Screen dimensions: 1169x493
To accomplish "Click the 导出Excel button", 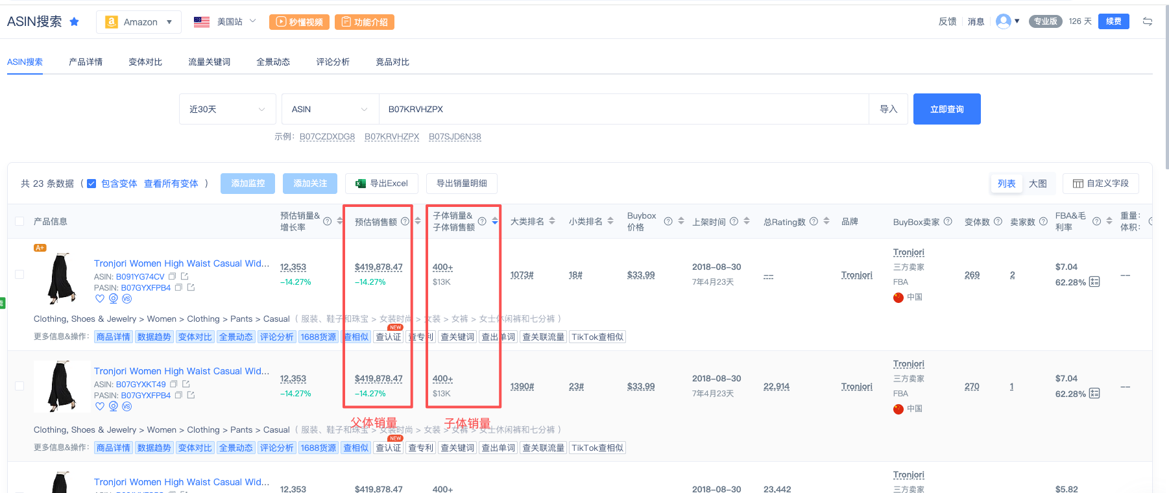I will click(x=381, y=184).
